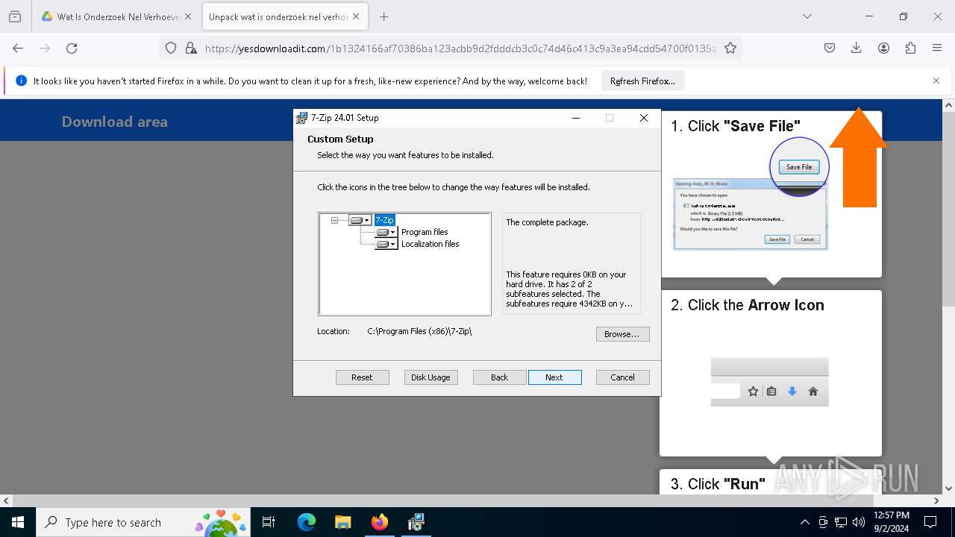Viewport: 955px width, 537px height.
Task: Open Localization files feature dropdown
Action: (x=386, y=244)
